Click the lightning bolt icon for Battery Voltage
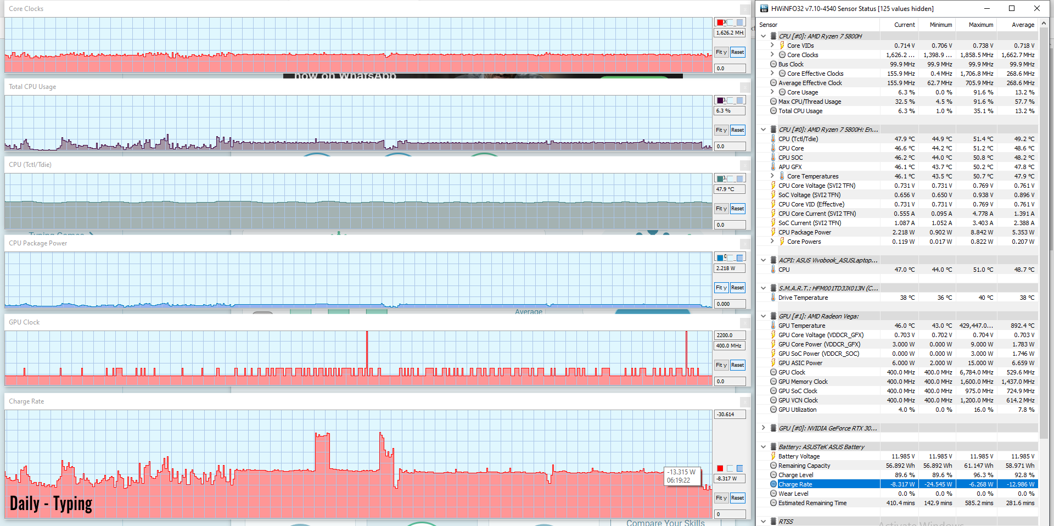The height and width of the screenshot is (526, 1054). click(773, 456)
